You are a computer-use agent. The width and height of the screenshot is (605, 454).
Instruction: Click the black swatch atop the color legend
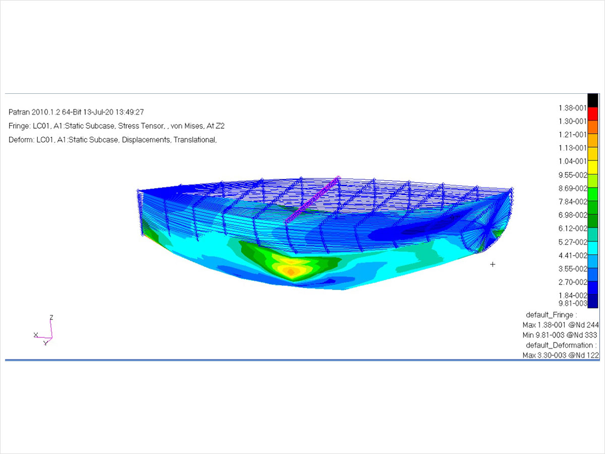point(593,100)
